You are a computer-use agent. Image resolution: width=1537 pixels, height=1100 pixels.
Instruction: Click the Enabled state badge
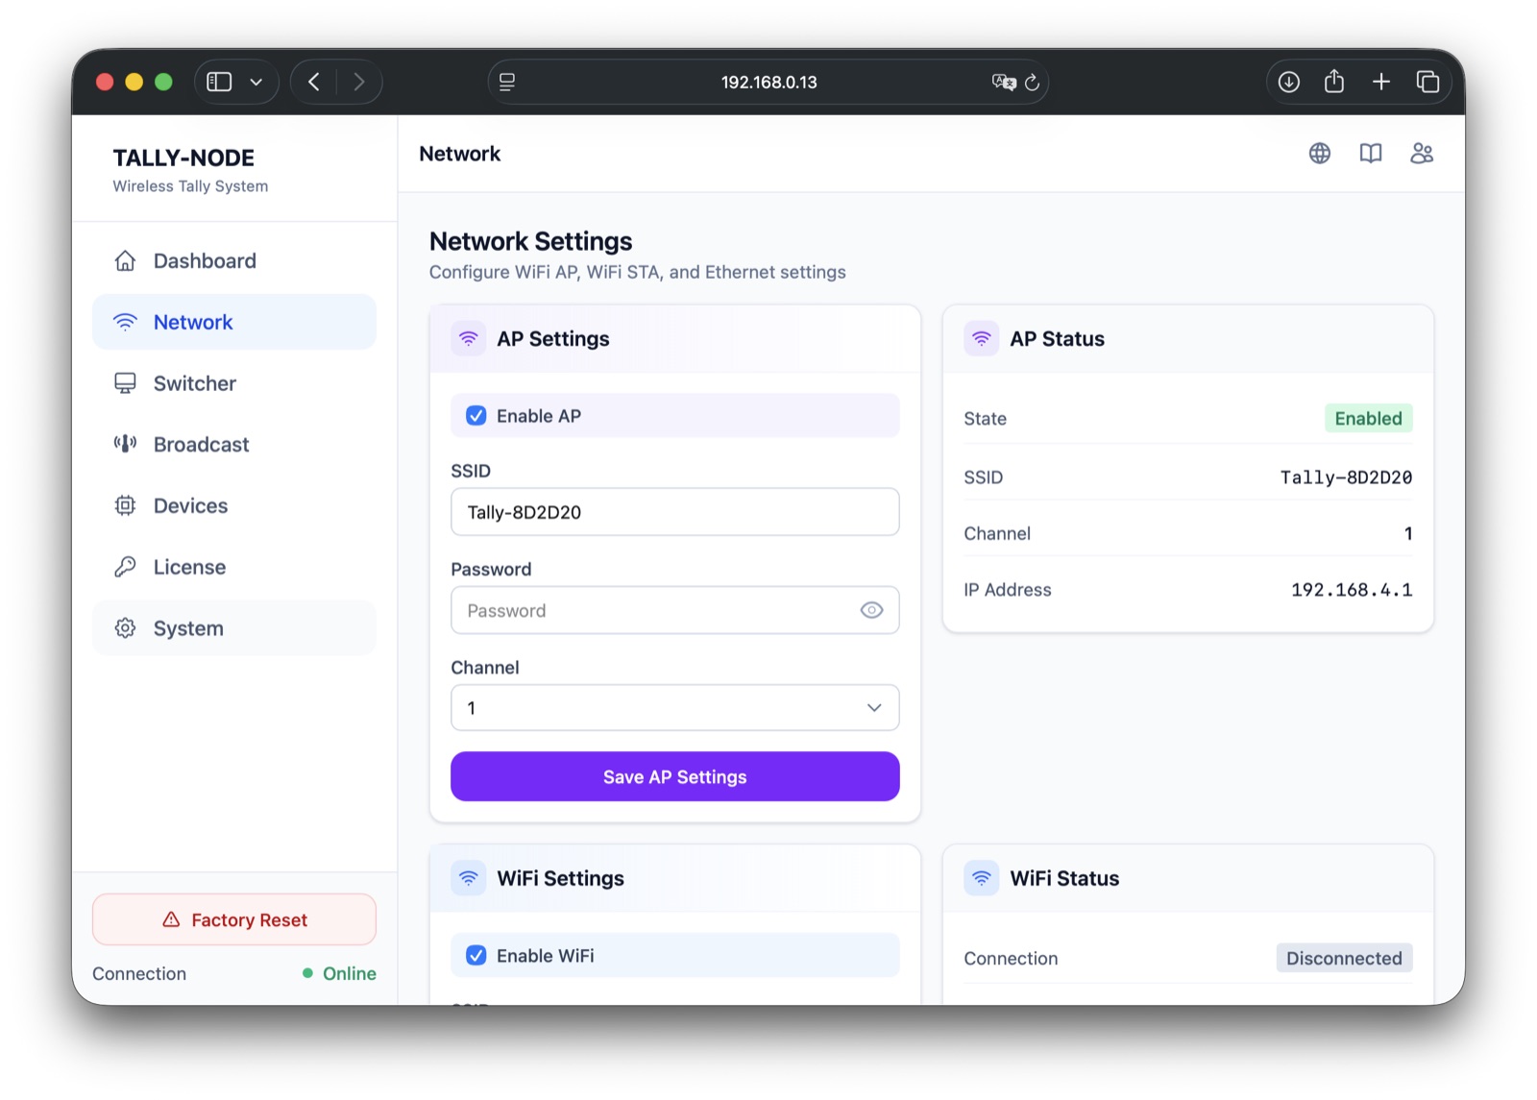1368,419
